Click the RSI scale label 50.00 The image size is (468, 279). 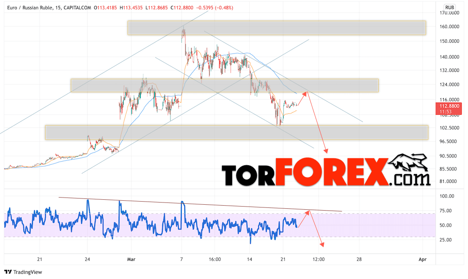click(x=445, y=225)
